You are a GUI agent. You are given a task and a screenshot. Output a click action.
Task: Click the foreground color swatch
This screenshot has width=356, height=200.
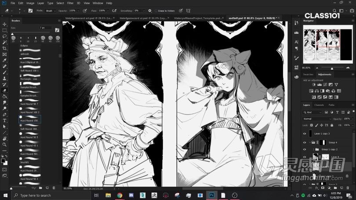point(3,161)
